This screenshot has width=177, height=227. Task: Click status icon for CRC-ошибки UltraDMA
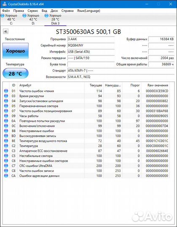click(x=6, y=166)
